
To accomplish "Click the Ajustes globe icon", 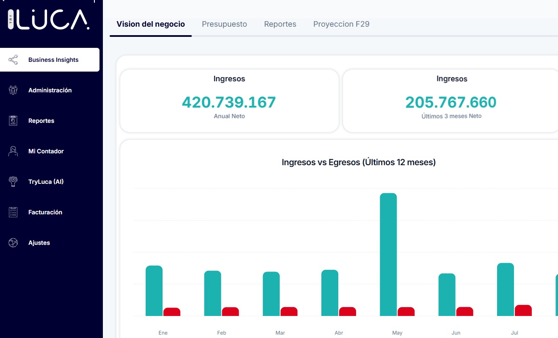I will [13, 243].
